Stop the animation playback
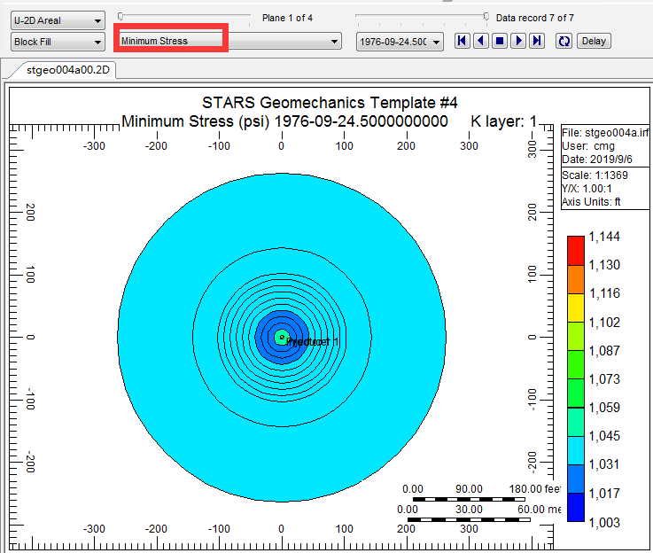Screen dimensions: 653x553 coord(499,41)
